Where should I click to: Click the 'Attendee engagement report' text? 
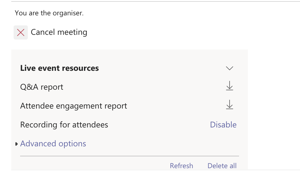point(74,106)
